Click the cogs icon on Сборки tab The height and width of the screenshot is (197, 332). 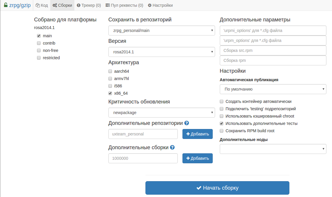(x=55, y=5)
